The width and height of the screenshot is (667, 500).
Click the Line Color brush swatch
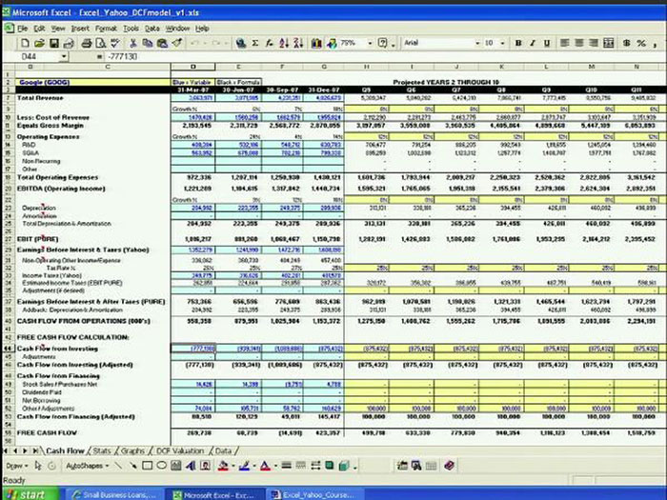244,466
